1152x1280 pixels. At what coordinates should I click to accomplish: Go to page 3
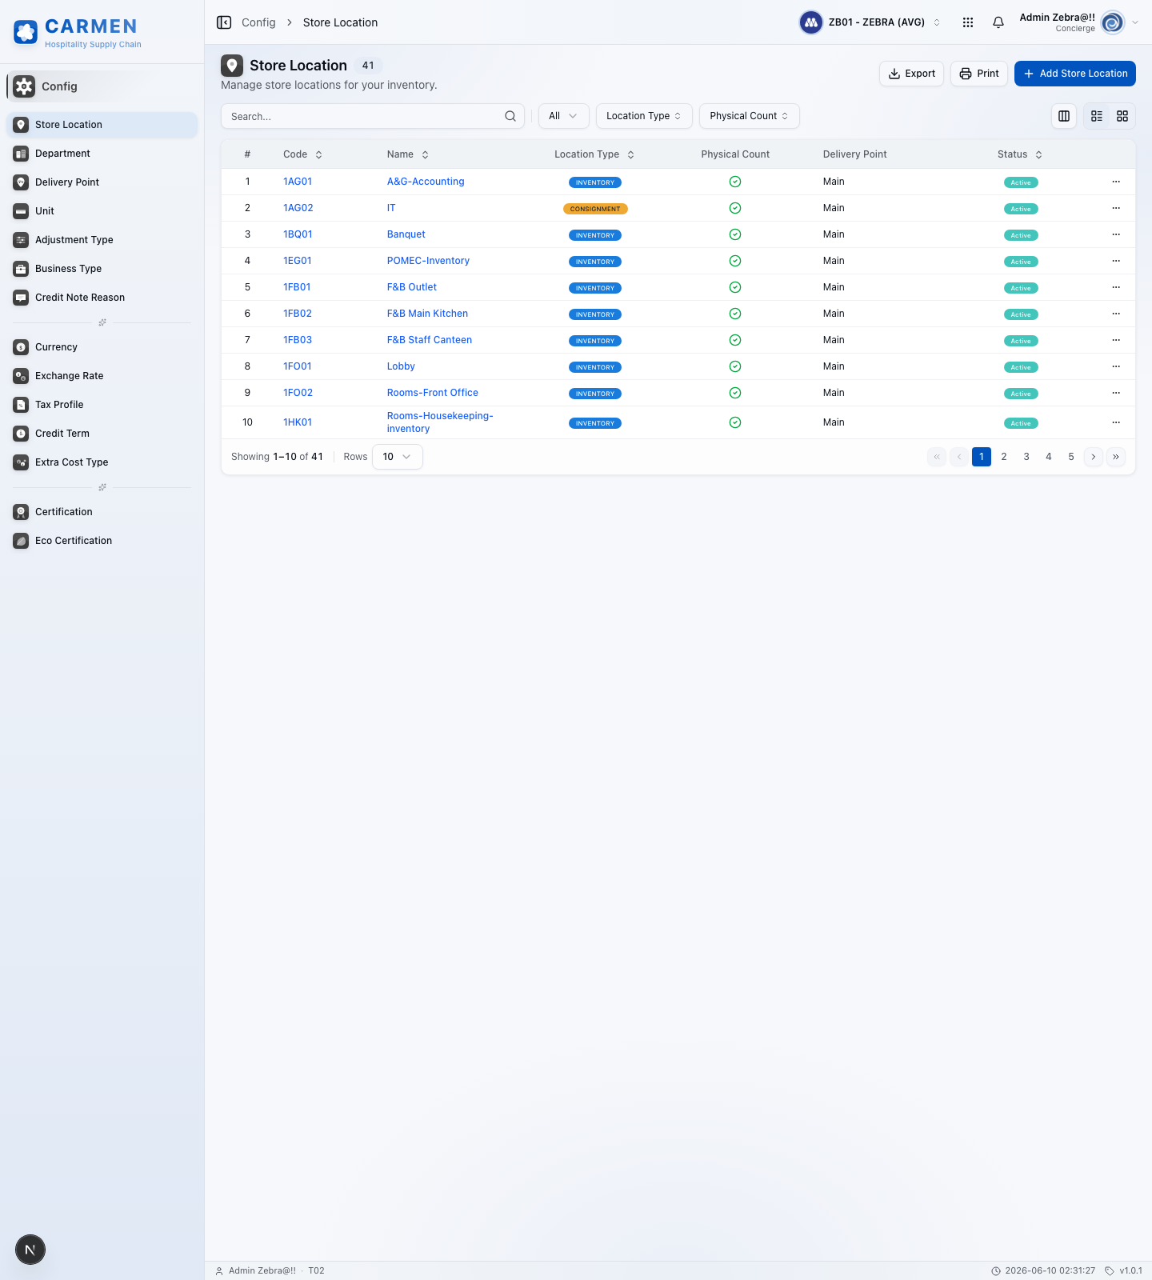[1026, 457]
